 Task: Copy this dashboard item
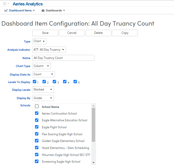[x=125, y=33]
